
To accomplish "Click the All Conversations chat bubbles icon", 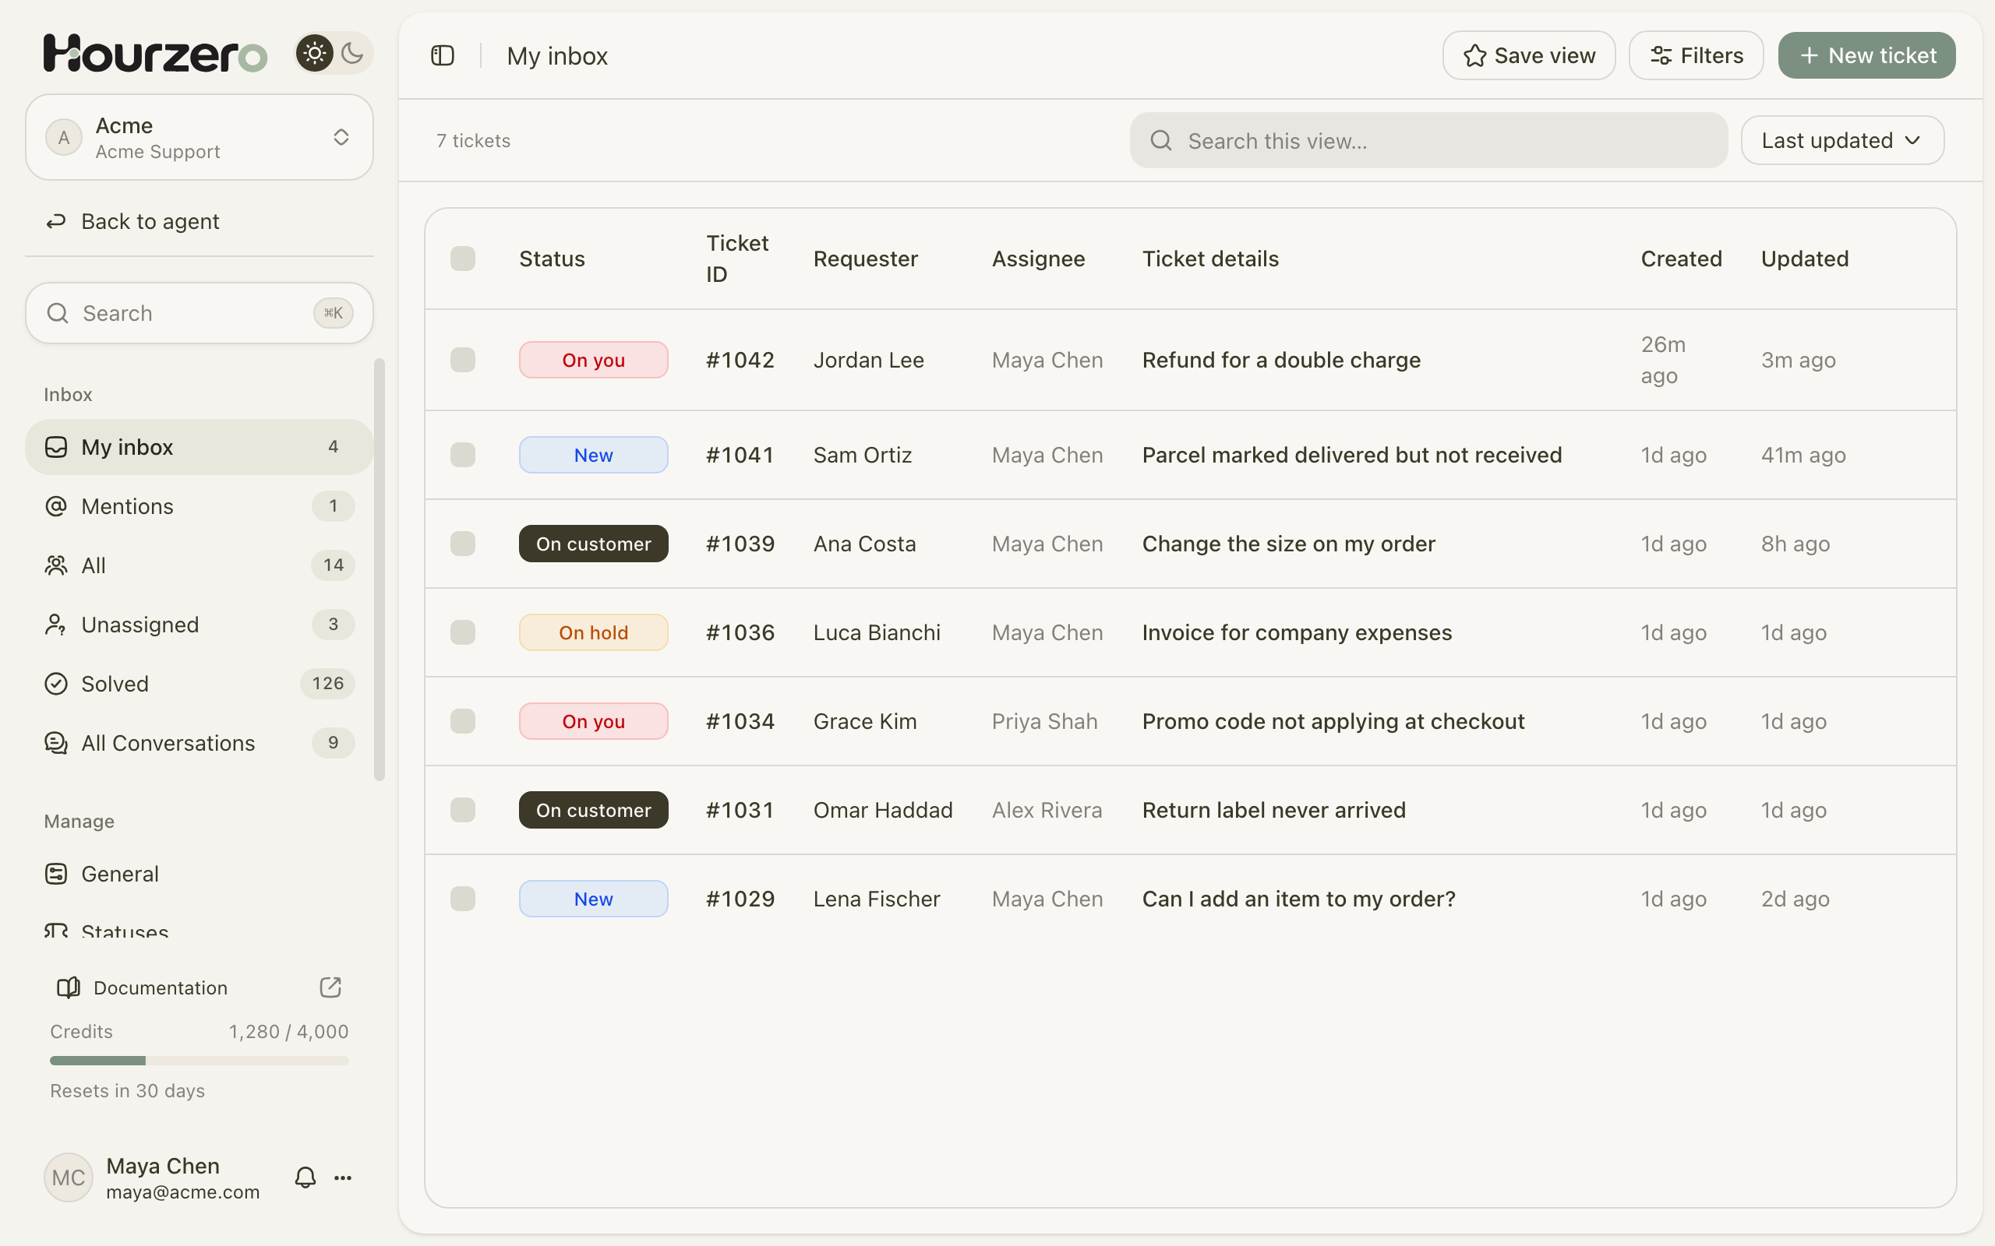I will click(x=56, y=743).
